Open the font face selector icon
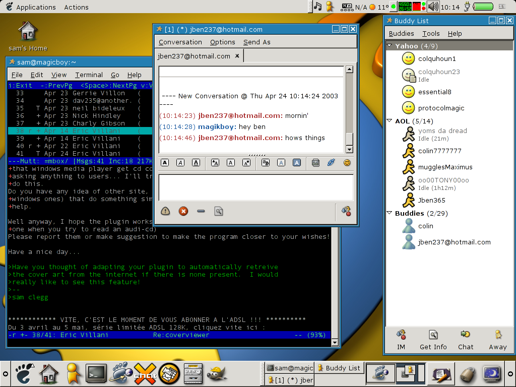This screenshot has width=516, height=387. tap(266, 163)
